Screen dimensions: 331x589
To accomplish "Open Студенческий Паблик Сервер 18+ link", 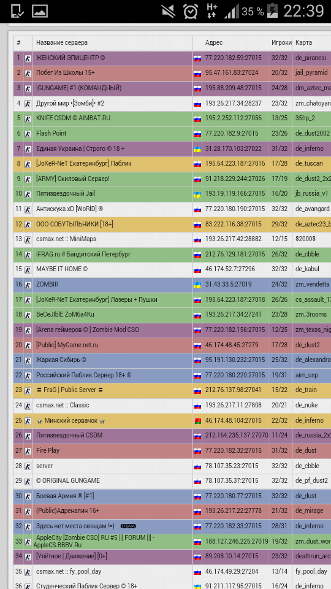I will [x=86, y=585].
